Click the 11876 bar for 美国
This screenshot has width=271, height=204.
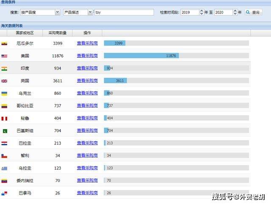(x=141, y=56)
